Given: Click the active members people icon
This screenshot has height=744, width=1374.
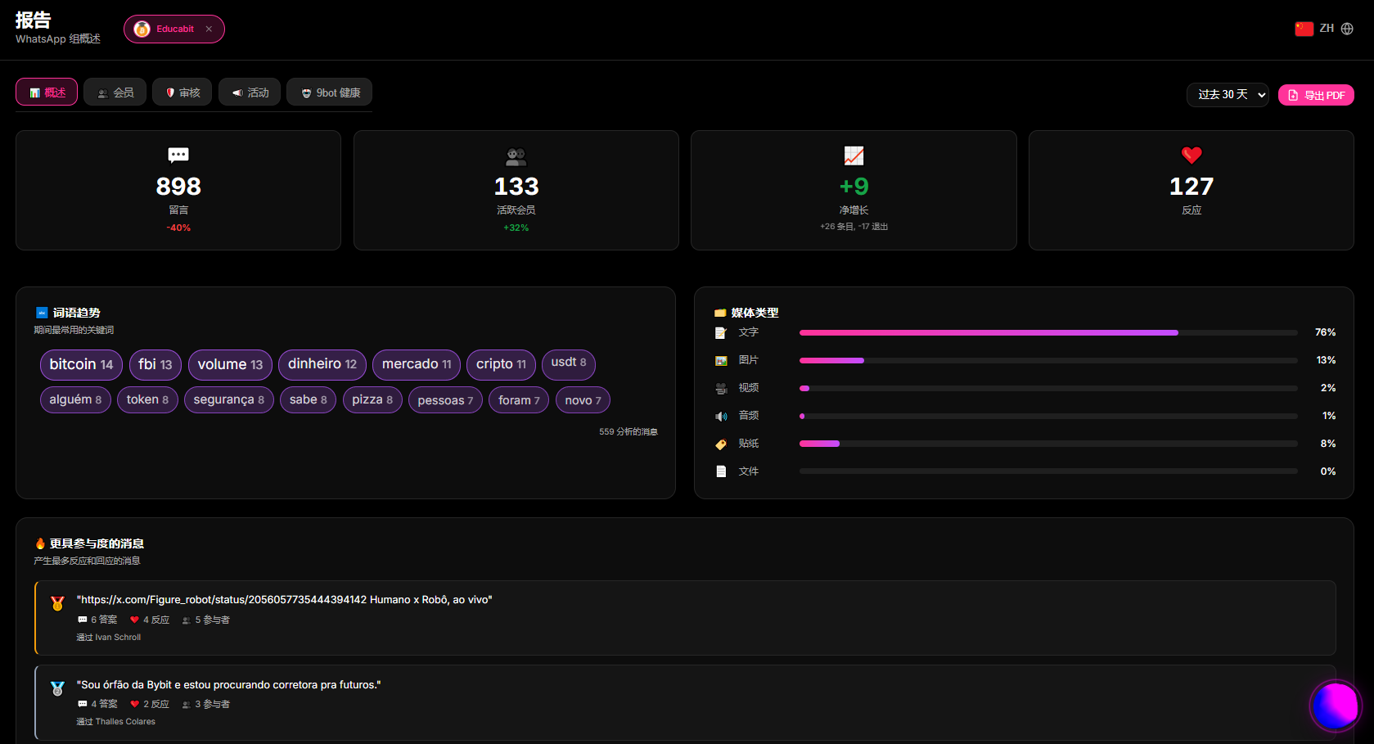Looking at the screenshot, I should coord(516,156).
